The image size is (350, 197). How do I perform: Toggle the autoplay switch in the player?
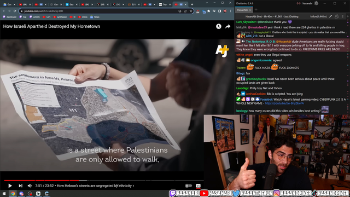pos(188,186)
